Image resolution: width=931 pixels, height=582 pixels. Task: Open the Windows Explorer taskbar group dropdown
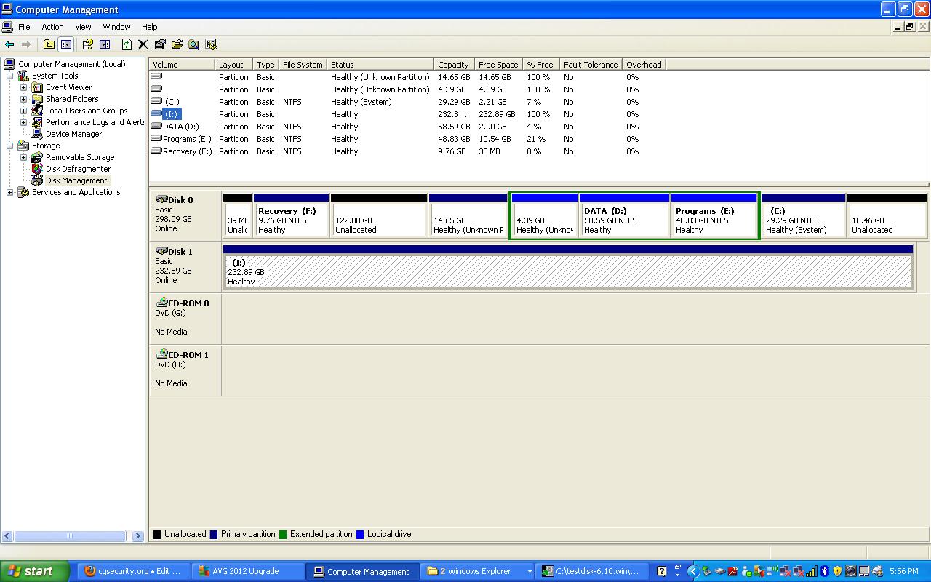[530, 572]
